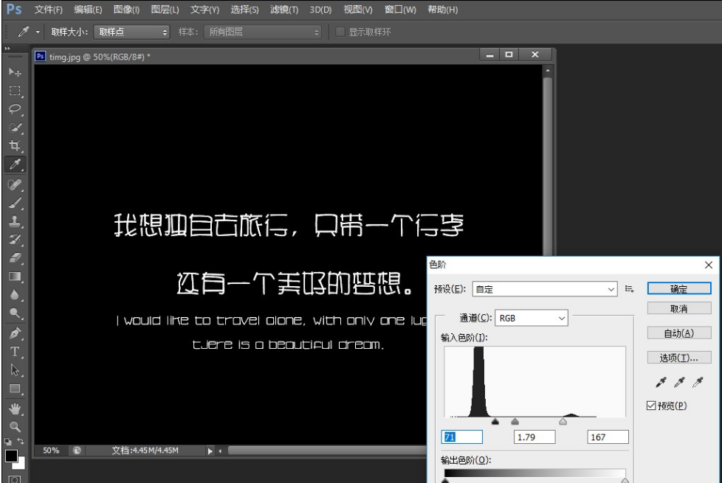722x483 pixels.
Task: Click the Auto button in Levels
Action: pyautogui.click(x=679, y=333)
